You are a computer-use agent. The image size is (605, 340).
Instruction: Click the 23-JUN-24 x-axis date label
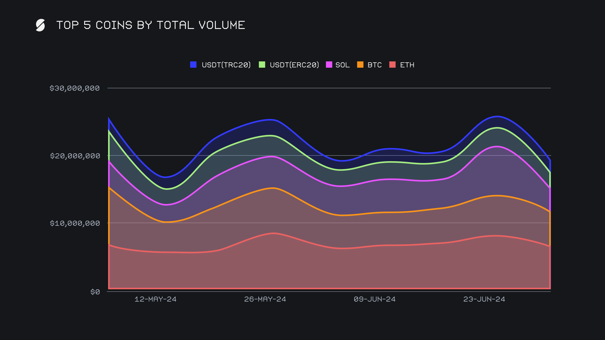click(484, 299)
